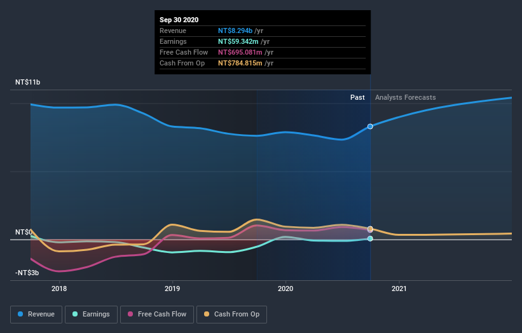
Task: Click the Free Cash Flow label in tooltip
Action: click(x=184, y=52)
